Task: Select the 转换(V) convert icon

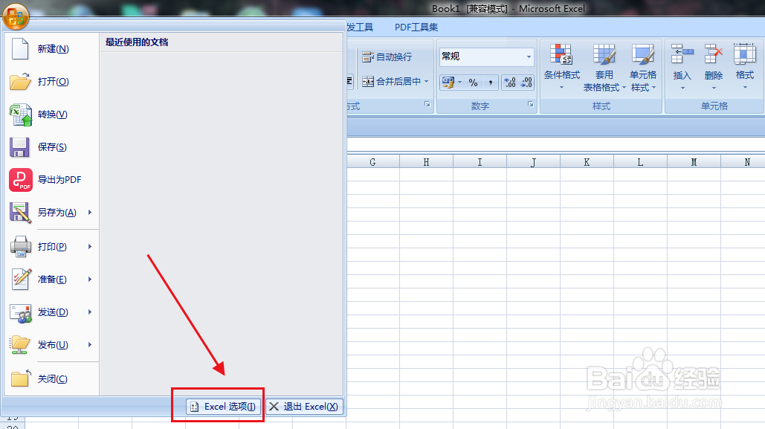Action: click(x=21, y=114)
